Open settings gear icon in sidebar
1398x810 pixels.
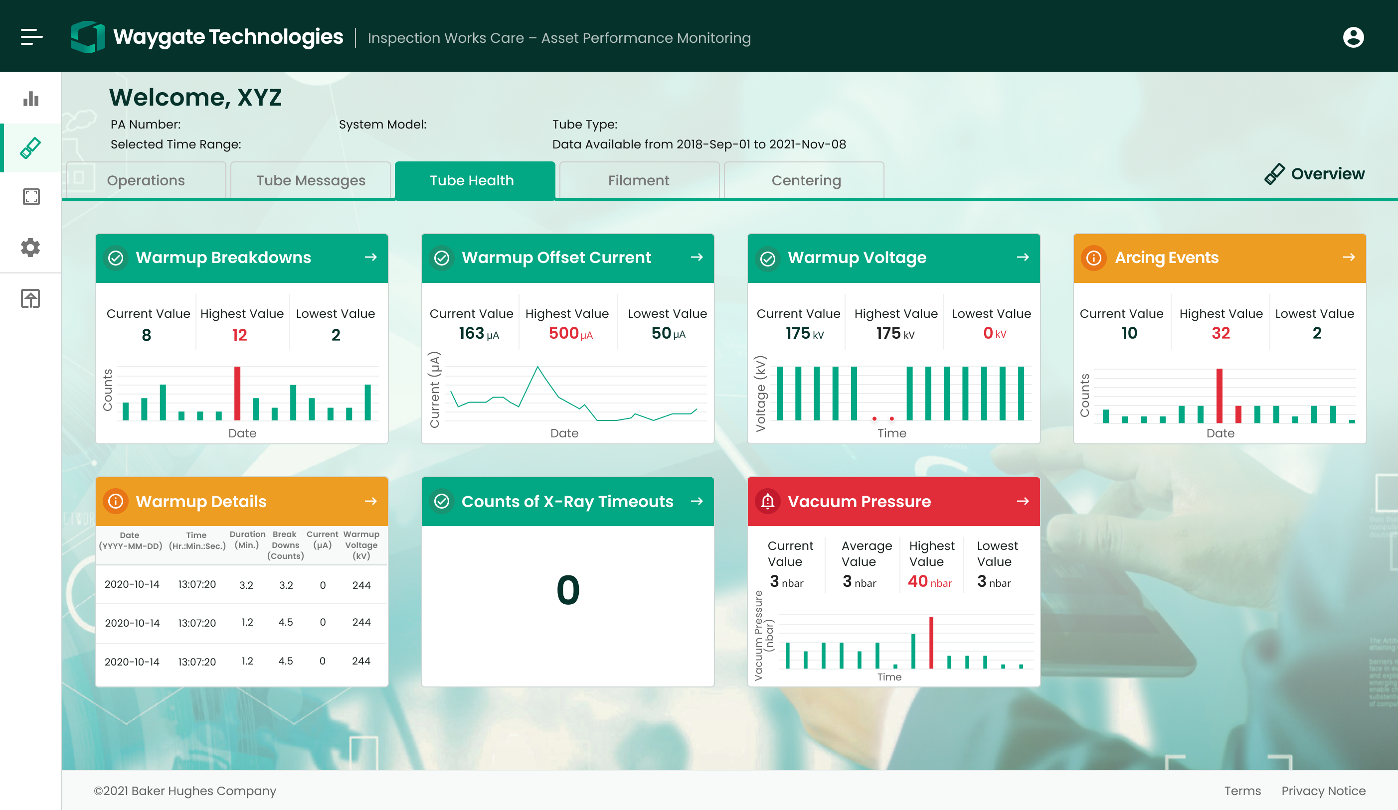click(x=30, y=247)
